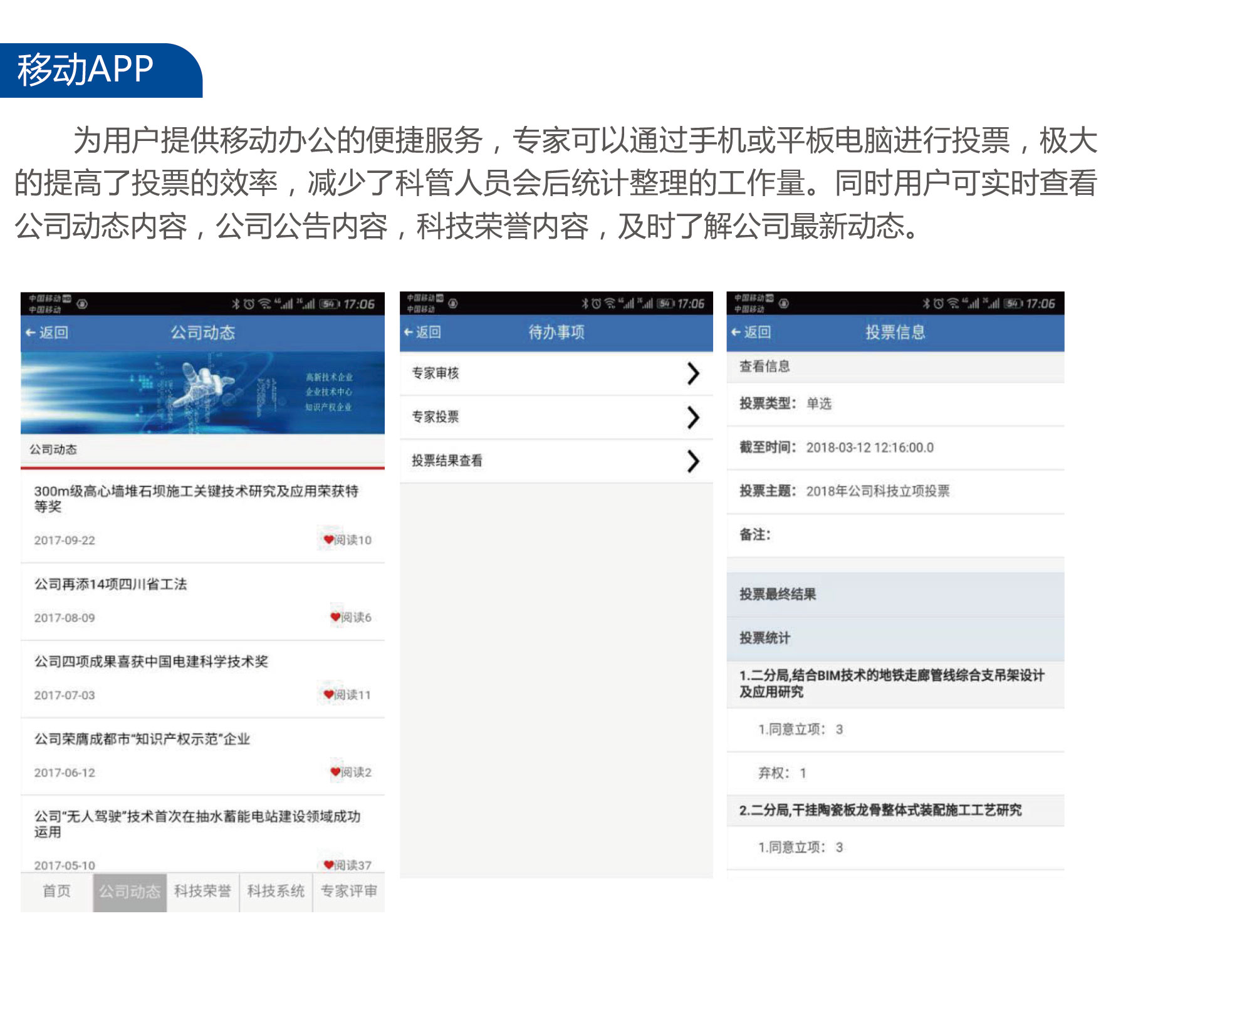This screenshot has width=1247, height=1010.
Task: Expand 专家审核 chevron arrow
Action: (692, 373)
